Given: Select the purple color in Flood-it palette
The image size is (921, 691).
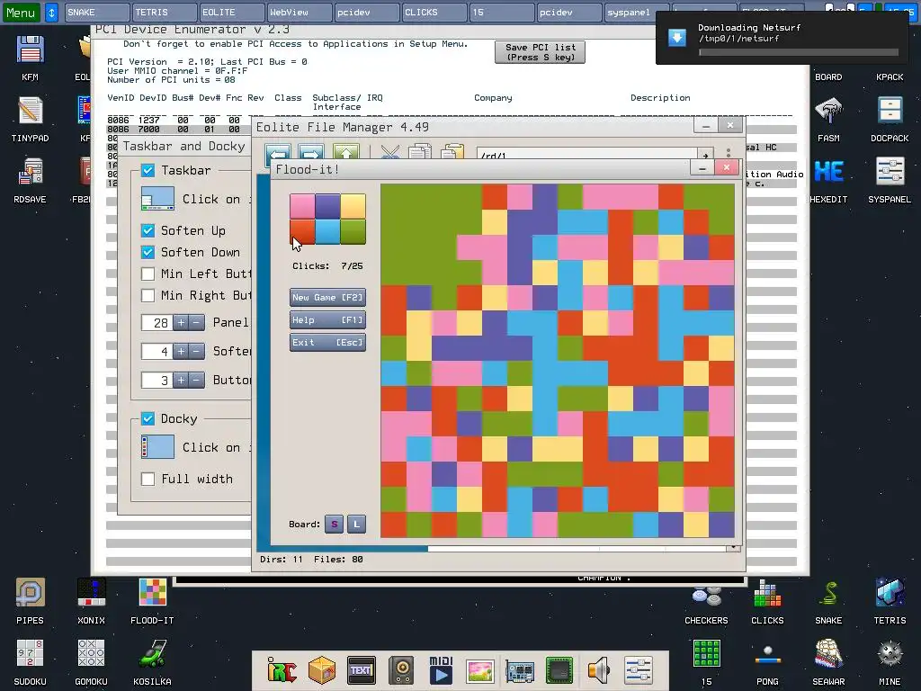Looking at the screenshot, I should click(x=327, y=207).
